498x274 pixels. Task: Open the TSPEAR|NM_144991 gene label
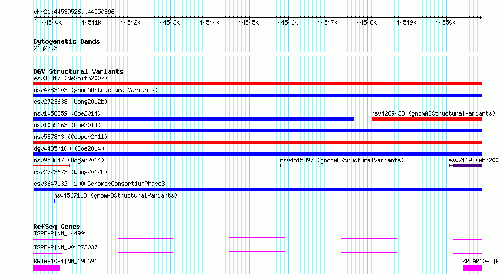point(60,233)
